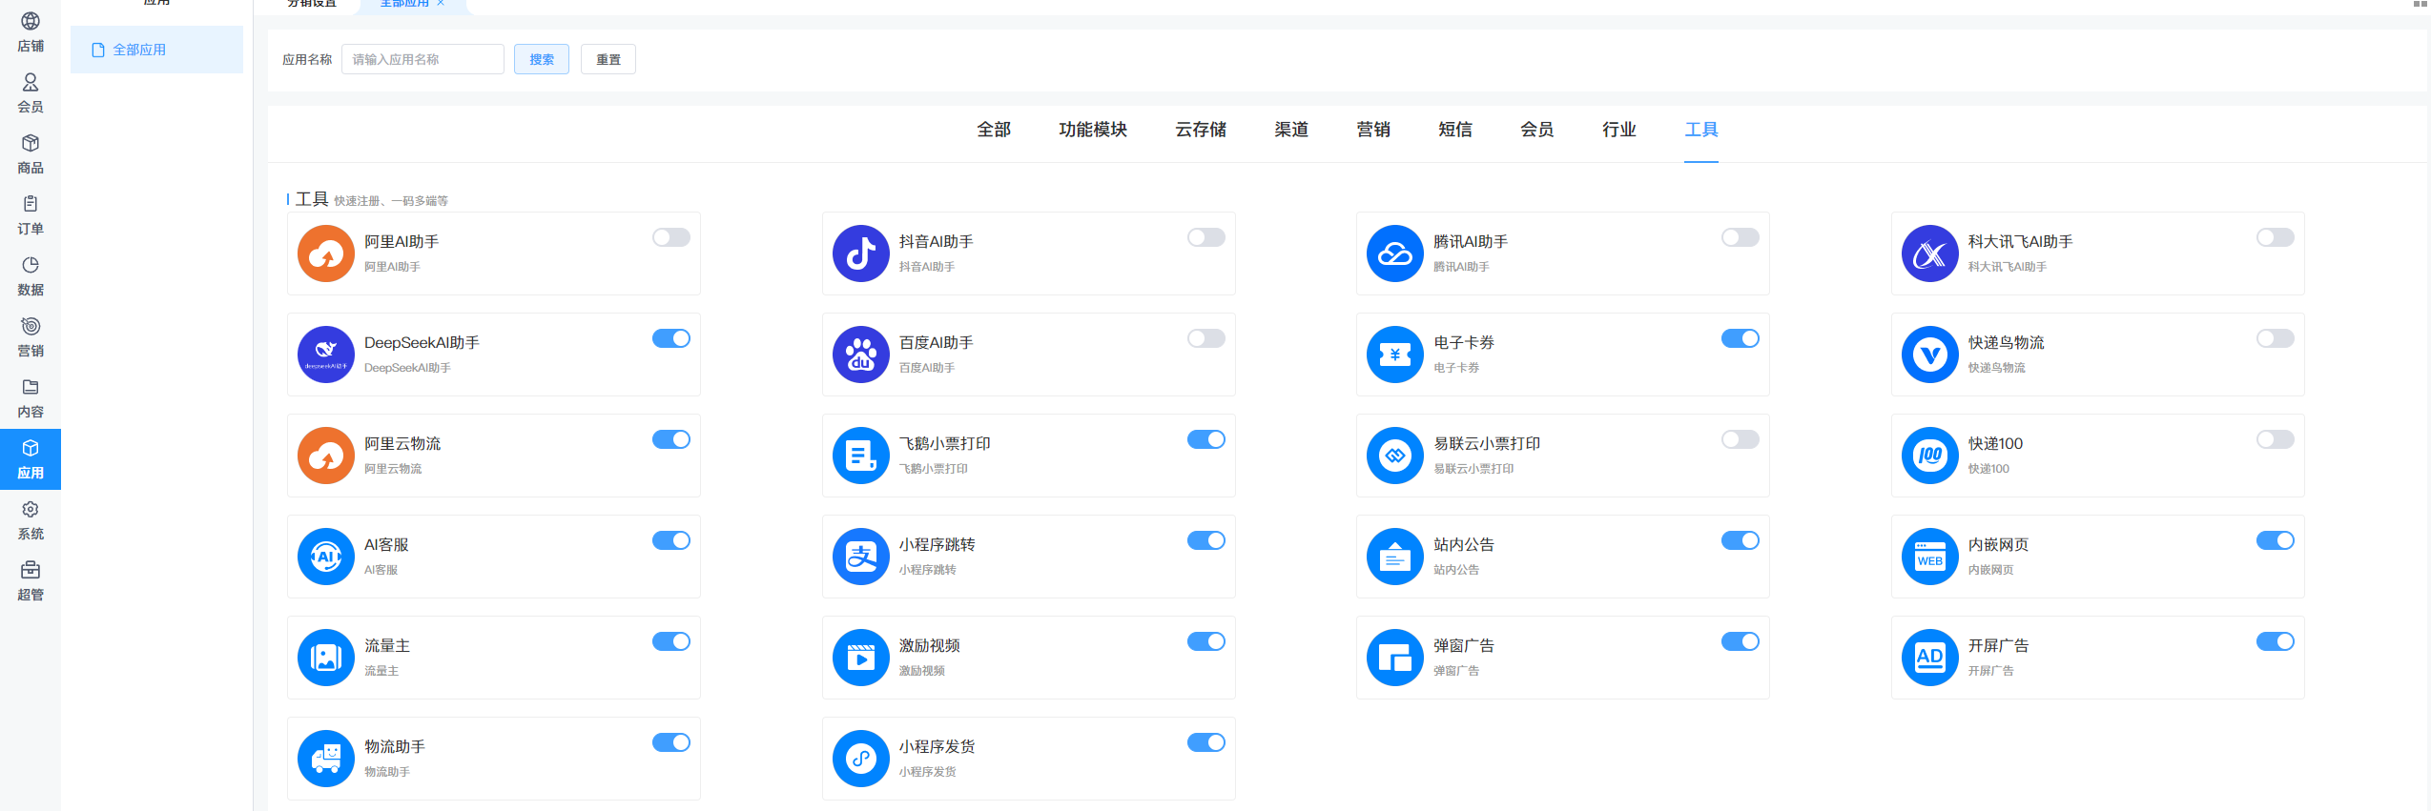2431x811 pixels.
Task: Disable the AI客服 switch
Action: pos(671,540)
